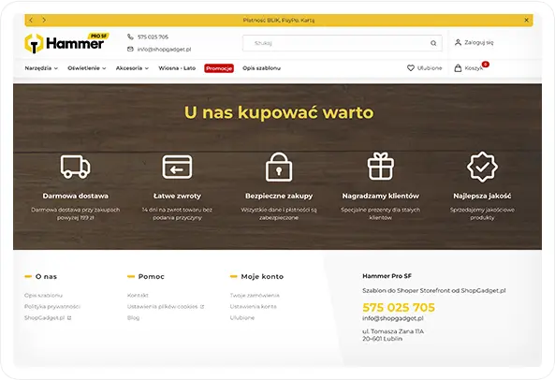Click info@shopgadget.pl email in header

click(164, 50)
